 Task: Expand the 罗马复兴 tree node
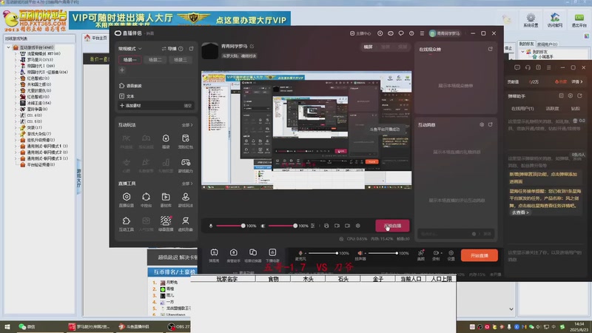(16, 60)
